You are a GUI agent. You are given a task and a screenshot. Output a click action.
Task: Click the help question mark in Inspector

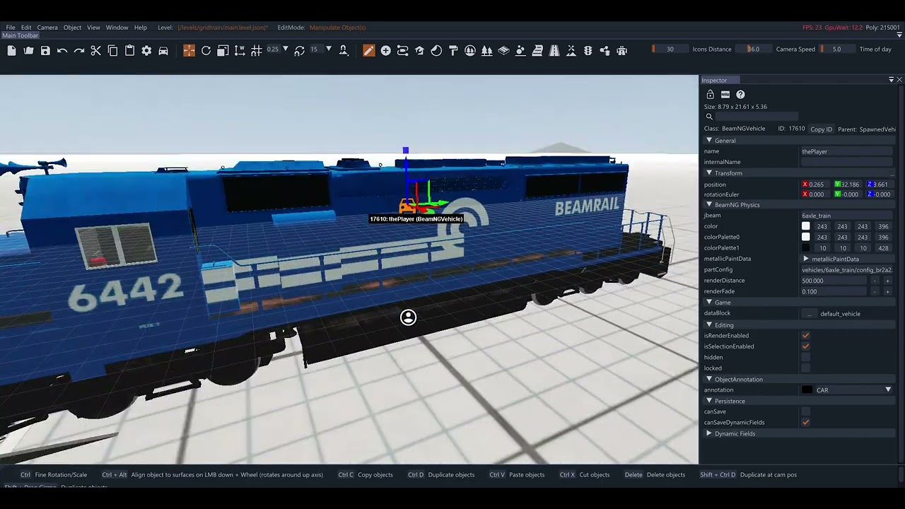click(x=740, y=94)
